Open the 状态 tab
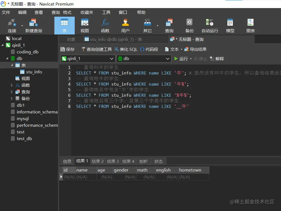The image size is (281, 211). pyautogui.click(x=159, y=161)
